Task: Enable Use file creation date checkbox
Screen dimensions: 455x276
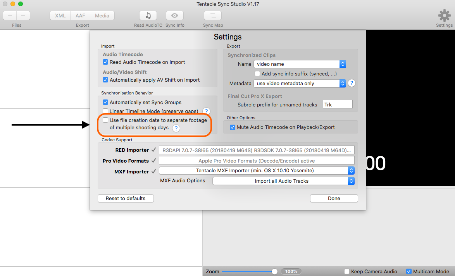Action: coord(105,120)
